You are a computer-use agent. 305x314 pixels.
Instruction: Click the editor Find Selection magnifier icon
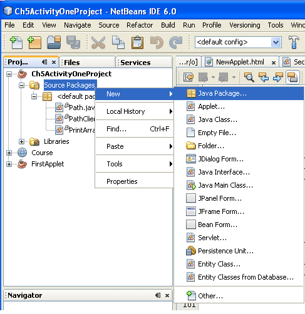tap(249, 78)
